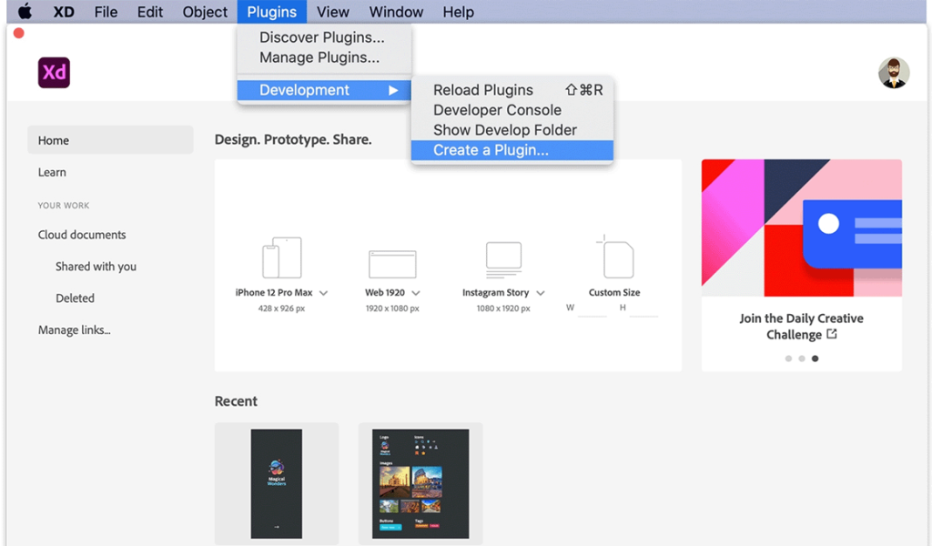The width and height of the screenshot is (932, 546).
Task: Click the 'Custom Size' label
Action: [x=614, y=292]
